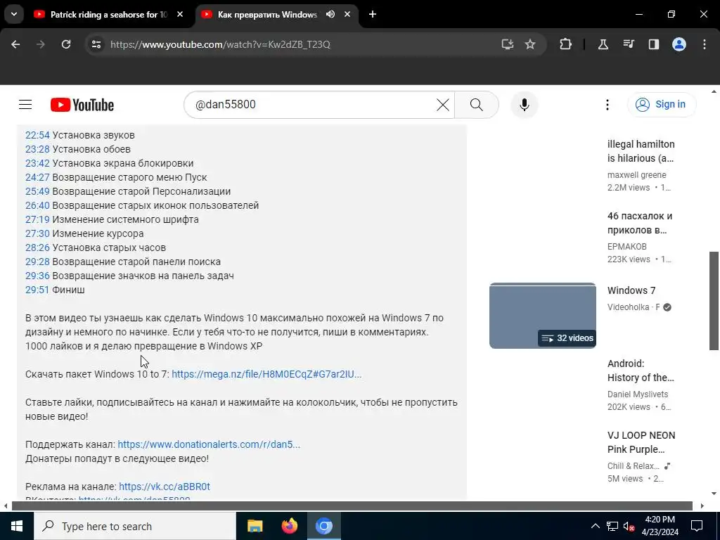
Task: Jump to timestamp 23:42
Action: point(37,163)
